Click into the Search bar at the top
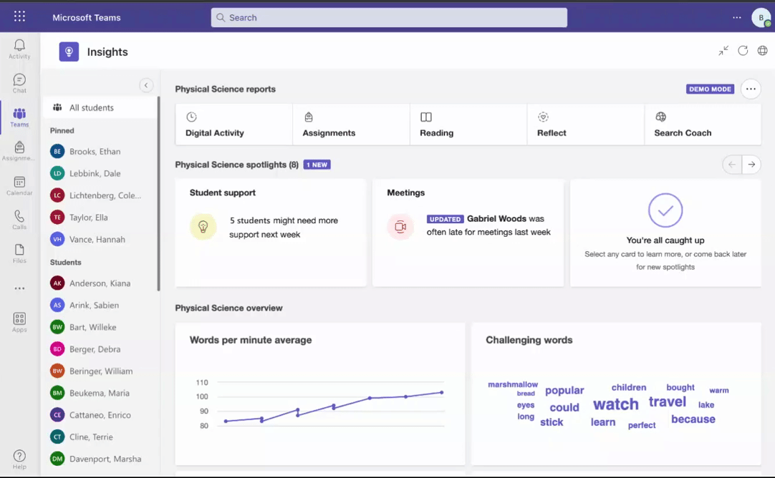Image resolution: width=775 pixels, height=478 pixels. [388, 17]
